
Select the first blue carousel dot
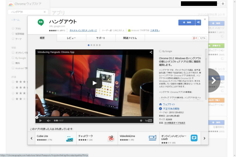(88, 45)
